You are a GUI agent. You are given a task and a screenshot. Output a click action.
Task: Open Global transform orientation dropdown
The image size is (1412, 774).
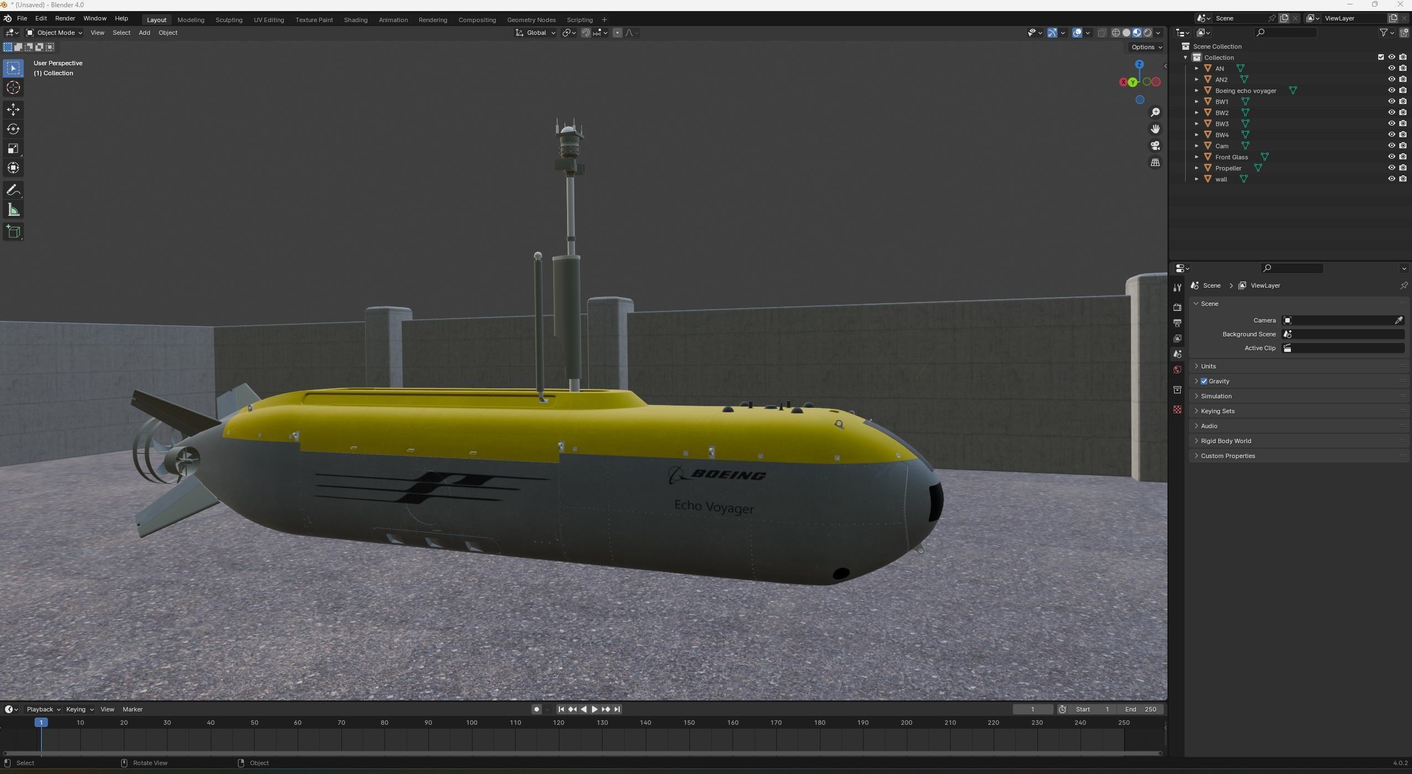pyautogui.click(x=535, y=33)
